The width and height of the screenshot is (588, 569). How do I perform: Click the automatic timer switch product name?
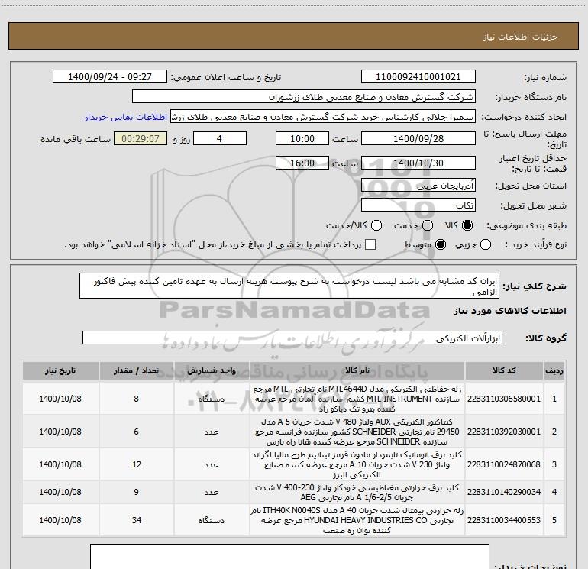(357, 464)
